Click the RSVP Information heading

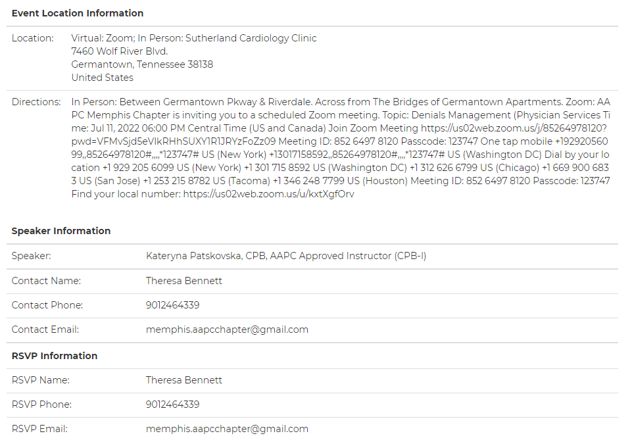click(55, 356)
